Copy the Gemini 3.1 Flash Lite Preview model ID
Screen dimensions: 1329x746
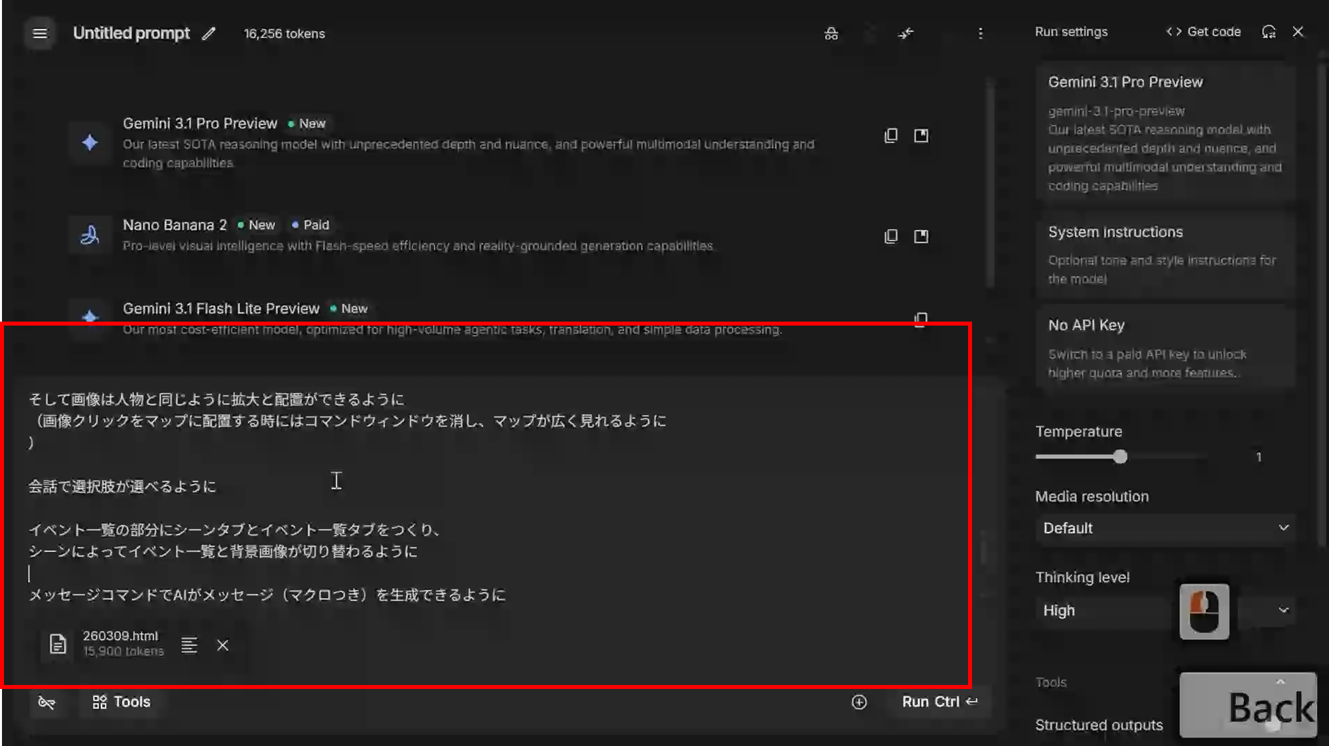tap(920, 320)
